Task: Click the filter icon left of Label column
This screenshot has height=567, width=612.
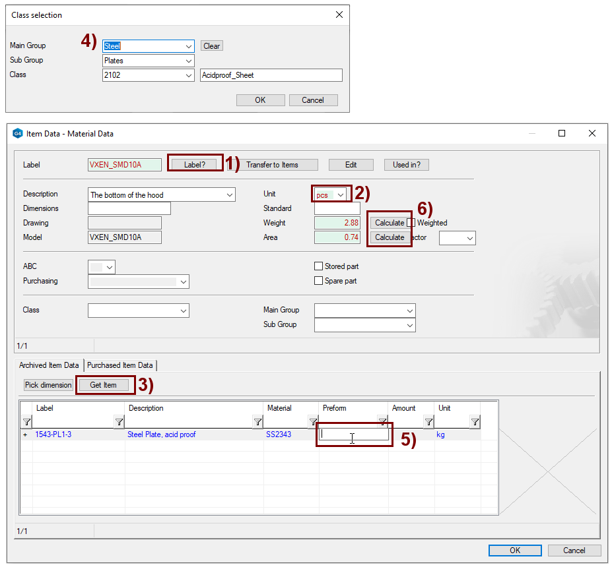Action: pos(26,422)
